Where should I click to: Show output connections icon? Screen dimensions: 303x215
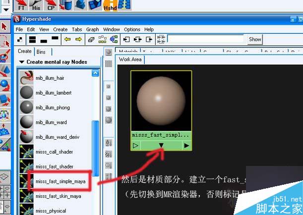[149, 39]
